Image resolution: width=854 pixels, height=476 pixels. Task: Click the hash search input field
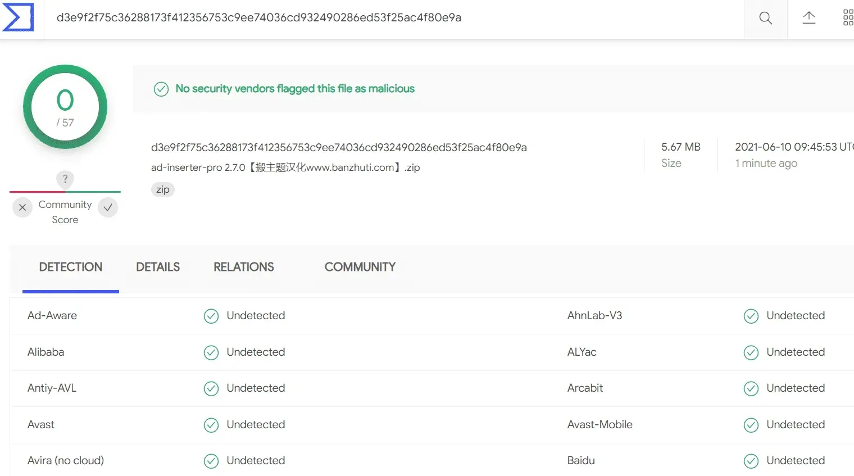point(393,17)
